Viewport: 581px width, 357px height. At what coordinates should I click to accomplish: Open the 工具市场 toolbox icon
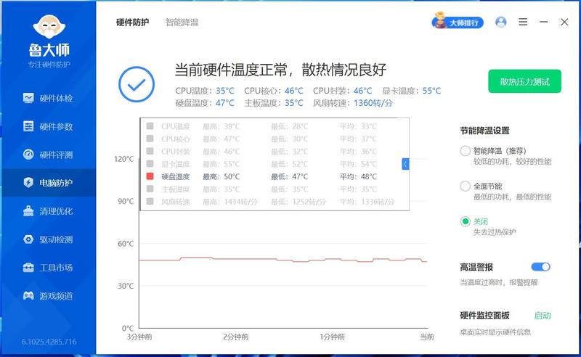[28, 267]
